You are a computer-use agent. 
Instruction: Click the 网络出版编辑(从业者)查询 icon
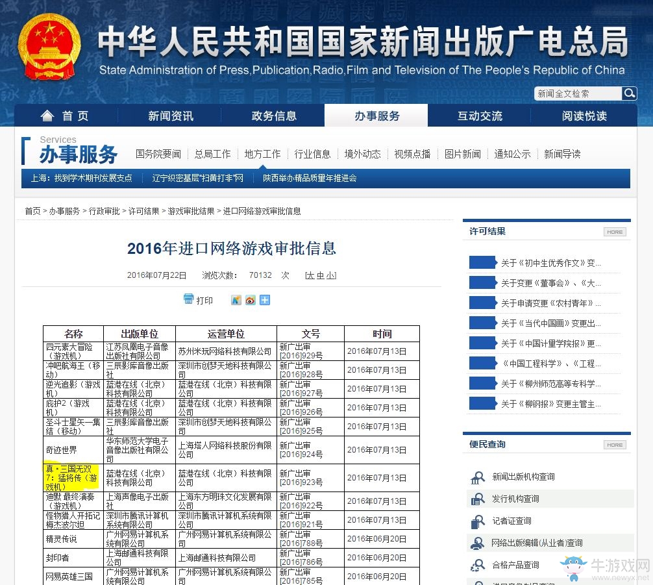tap(478, 543)
